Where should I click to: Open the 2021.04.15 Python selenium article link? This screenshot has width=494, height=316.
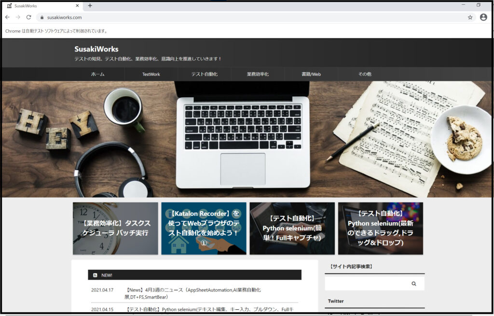coord(210,309)
